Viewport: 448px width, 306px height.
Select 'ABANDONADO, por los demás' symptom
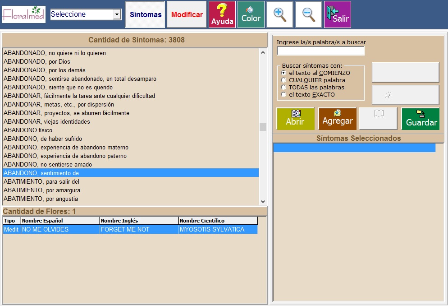(x=131, y=70)
